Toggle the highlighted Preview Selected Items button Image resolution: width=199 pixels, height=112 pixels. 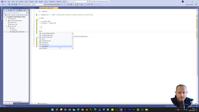[26, 10]
